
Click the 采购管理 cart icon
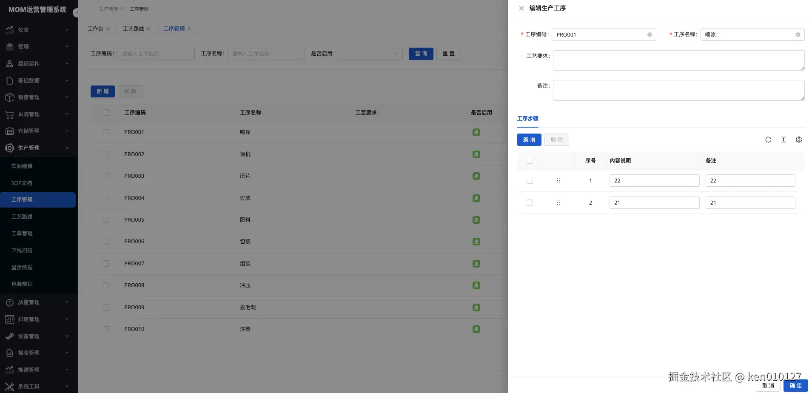coord(9,114)
